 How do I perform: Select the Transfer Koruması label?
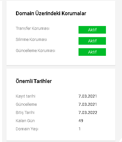coord(32,28)
